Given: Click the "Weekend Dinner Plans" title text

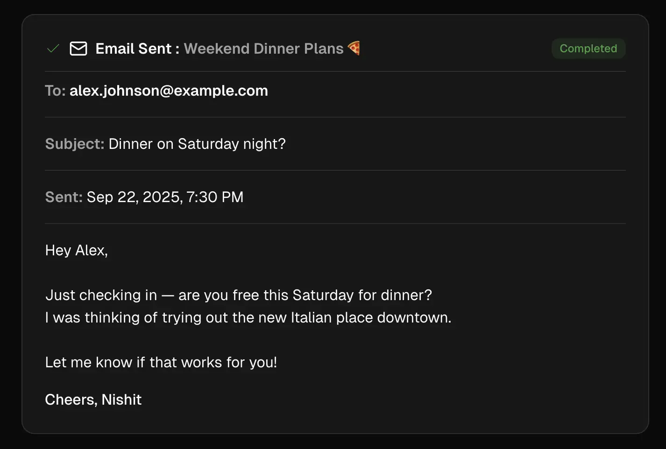Looking at the screenshot, I should (x=263, y=49).
